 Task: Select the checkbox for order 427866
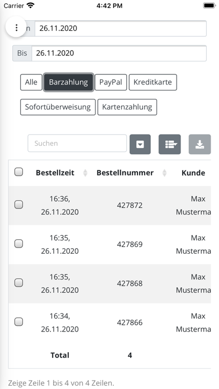point(18,322)
